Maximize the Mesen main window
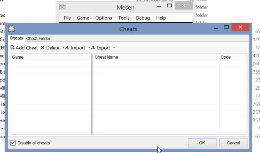260x153 pixels. pyautogui.click(x=169, y=6)
